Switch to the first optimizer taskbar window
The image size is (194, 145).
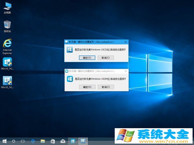(x=73, y=141)
